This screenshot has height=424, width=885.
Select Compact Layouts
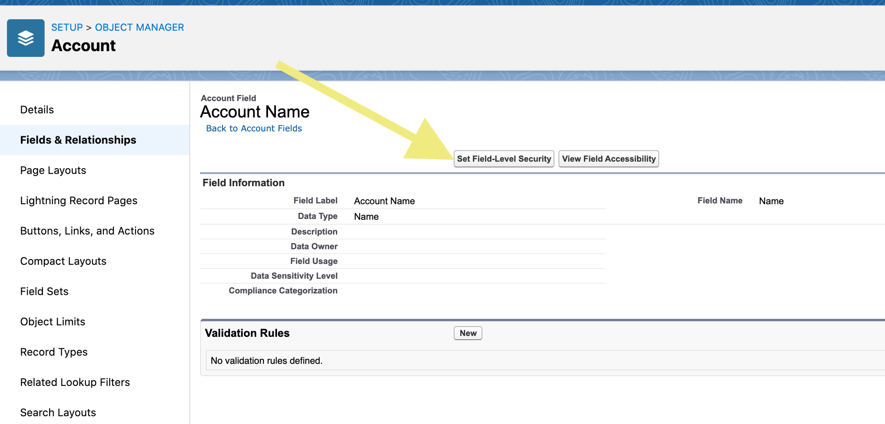coord(63,261)
